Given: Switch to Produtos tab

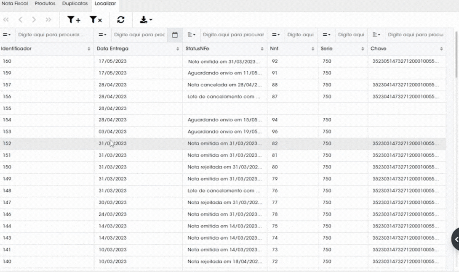Looking at the screenshot, I should 45,3.
